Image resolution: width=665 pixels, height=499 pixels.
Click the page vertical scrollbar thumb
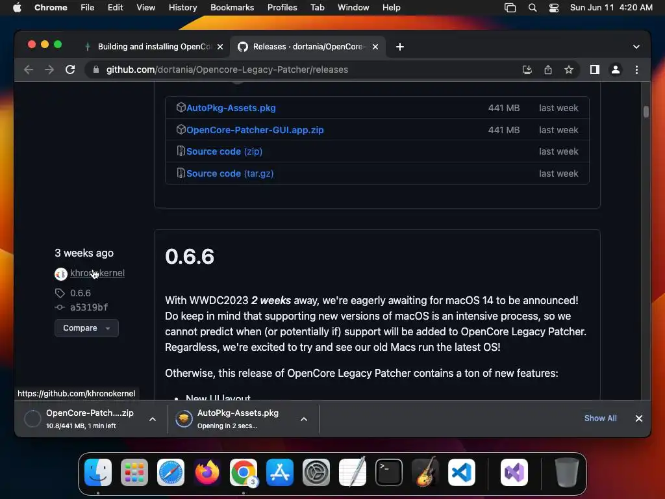646,112
